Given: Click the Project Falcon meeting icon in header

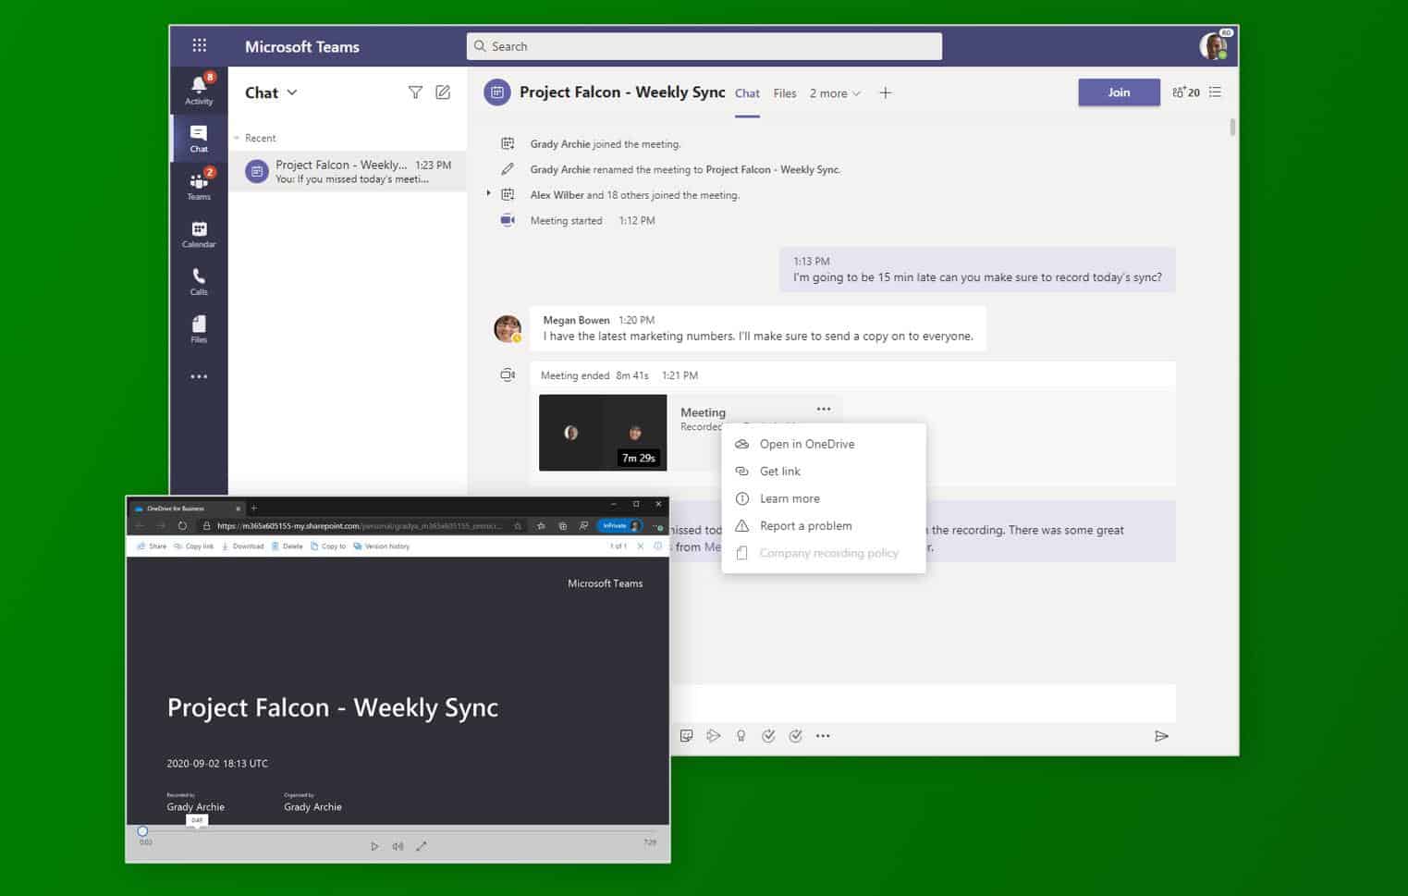Looking at the screenshot, I should point(497,92).
